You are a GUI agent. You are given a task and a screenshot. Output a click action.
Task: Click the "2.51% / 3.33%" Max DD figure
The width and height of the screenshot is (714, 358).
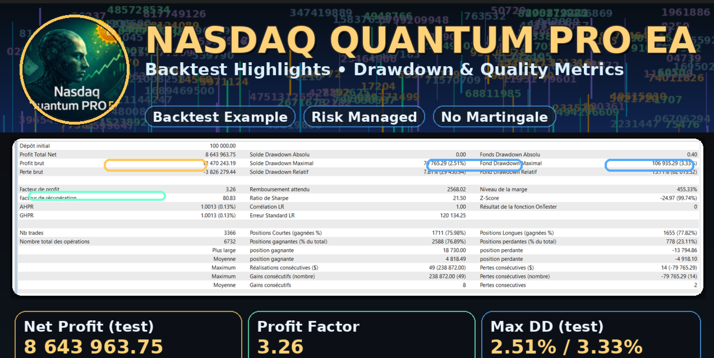click(566, 347)
